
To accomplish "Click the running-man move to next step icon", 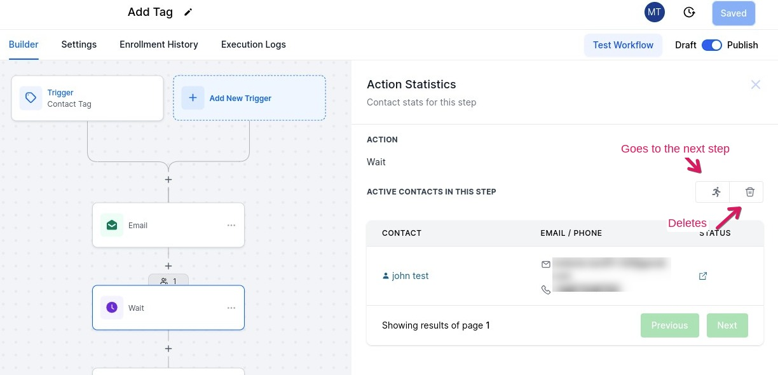I will 716,192.
